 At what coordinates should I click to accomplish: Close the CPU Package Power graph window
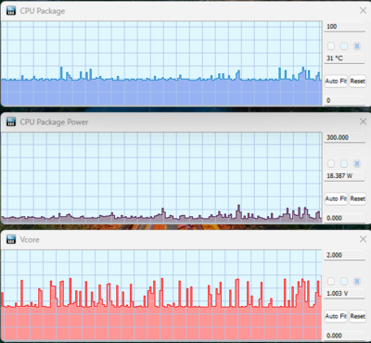coord(363,121)
